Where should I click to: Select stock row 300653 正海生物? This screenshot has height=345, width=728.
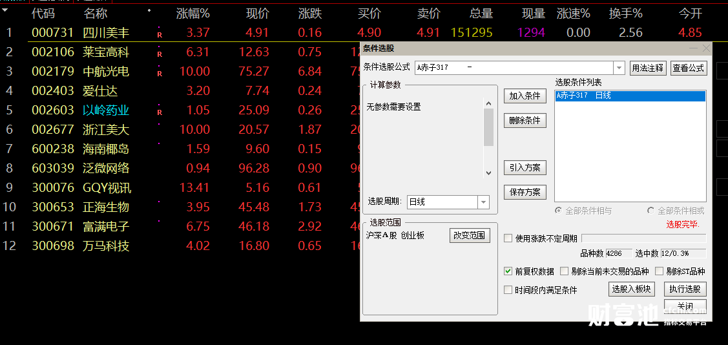[180, 207]
